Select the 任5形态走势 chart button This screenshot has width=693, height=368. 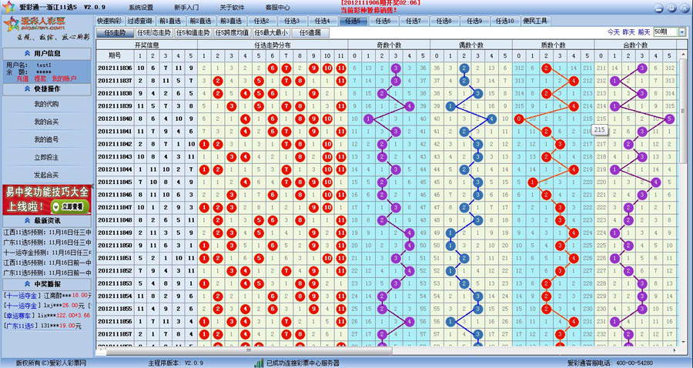pyautogui.click(x=153, y=32)
